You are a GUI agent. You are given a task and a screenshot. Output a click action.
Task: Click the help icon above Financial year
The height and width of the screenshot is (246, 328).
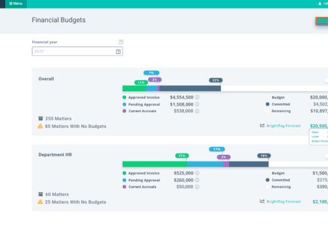coord(121,42)
